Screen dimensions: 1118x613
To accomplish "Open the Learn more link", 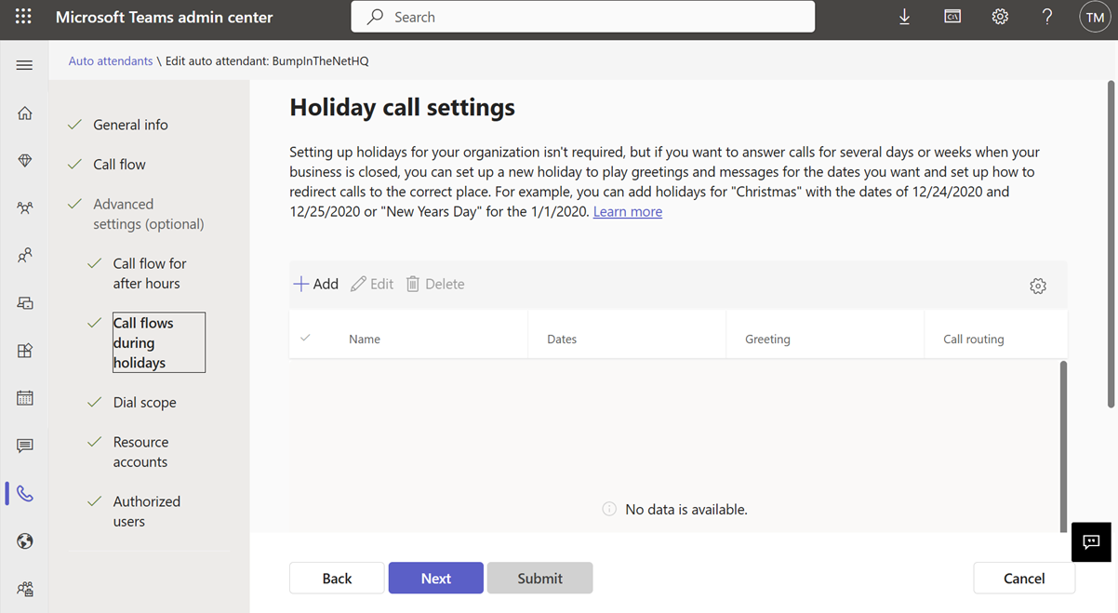I will 628,212.
